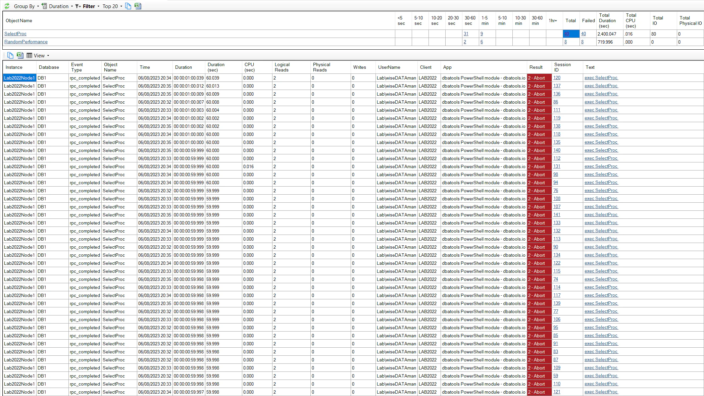
Task: Click the green refresh icon
Action: [7, 6]
